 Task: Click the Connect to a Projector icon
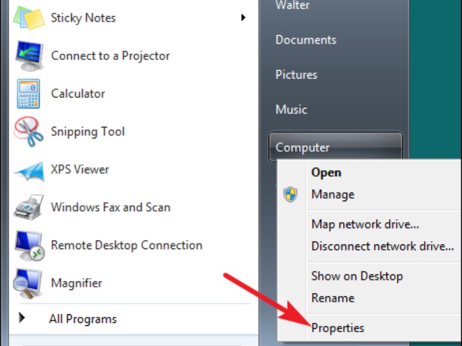[29, 56]
